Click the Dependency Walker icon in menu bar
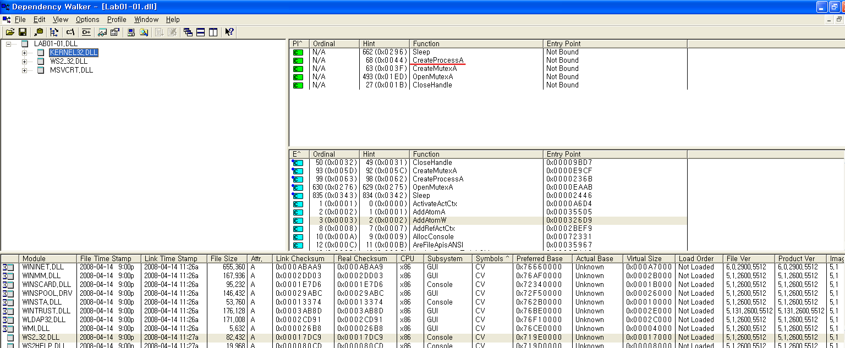 (x=6, y=19)
